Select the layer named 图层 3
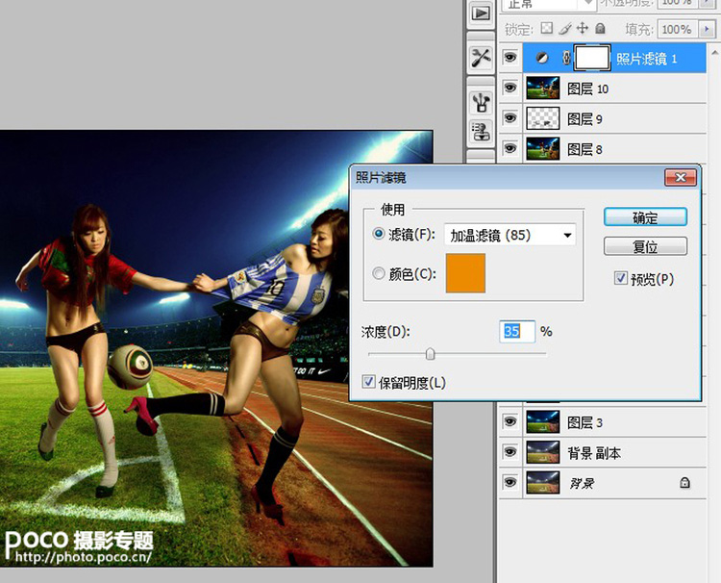Viewport: 721px width, 583px height. [x=584, y=422]
